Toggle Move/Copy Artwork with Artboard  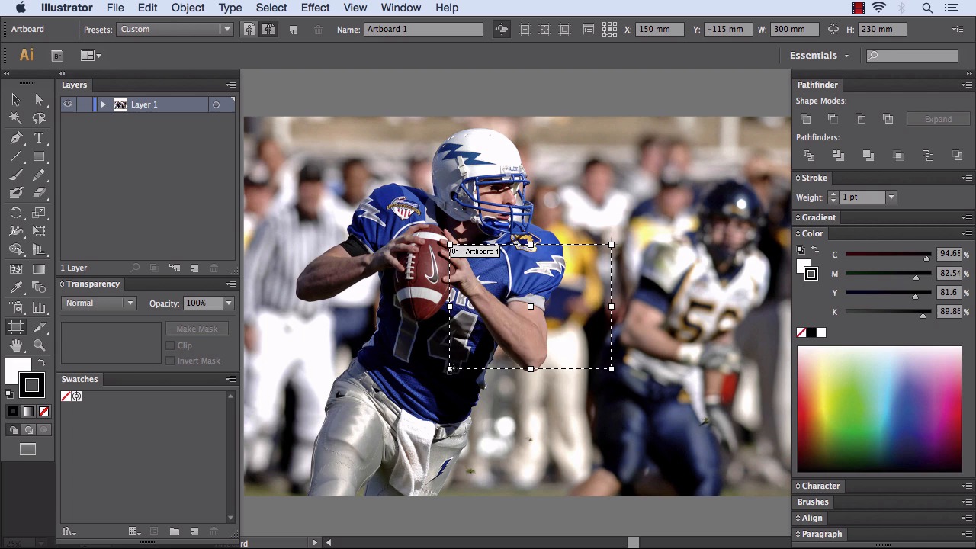click(502, 29)
